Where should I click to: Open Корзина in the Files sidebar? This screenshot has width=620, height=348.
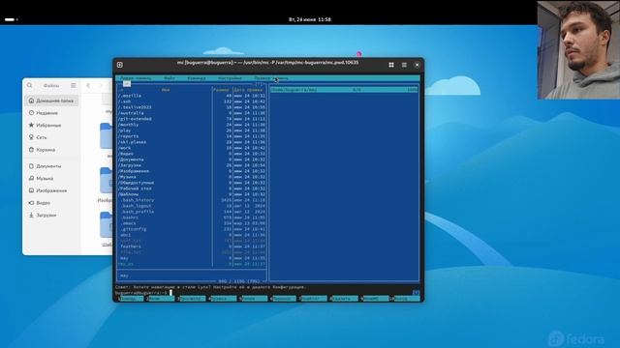(x=51, y=150)
